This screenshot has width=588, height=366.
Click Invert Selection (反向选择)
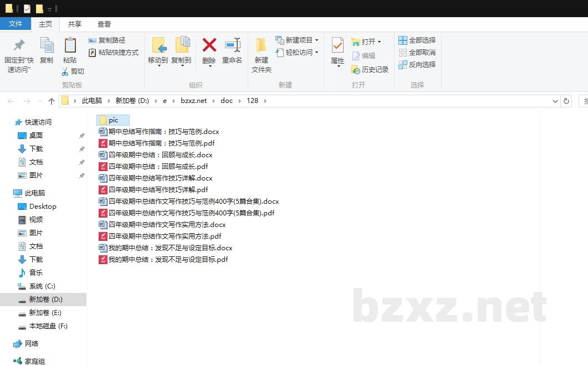tap(417, 65)
